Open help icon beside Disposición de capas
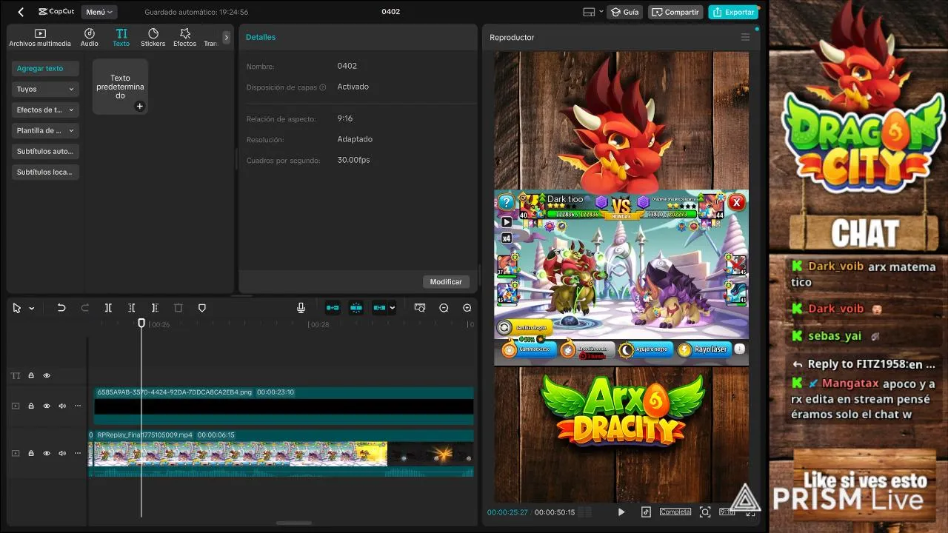Image resolution: width=948 pixels, height=533 pixels. pyautogui.click(x=323, y=87)
